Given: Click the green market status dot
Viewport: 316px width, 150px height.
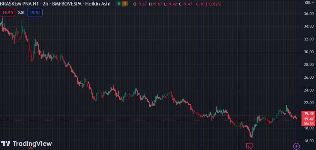Looking at the screenshot, I should click(119, 4).
